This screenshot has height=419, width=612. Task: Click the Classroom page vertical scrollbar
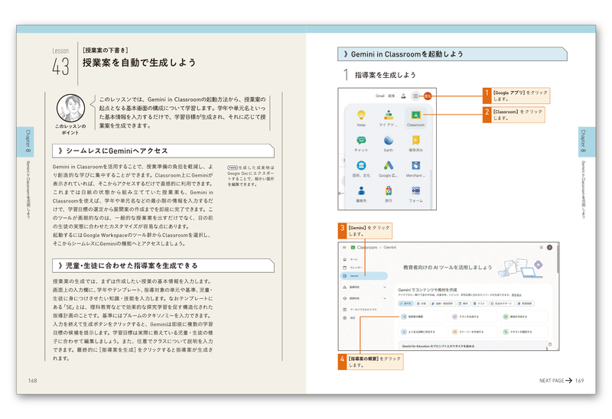coord(558,259)
